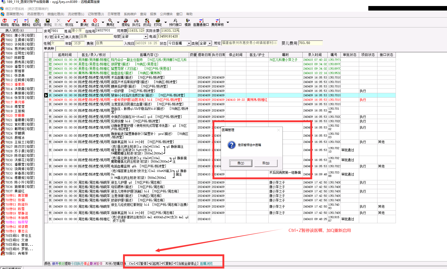The height and width of the screenshot is (269, 447).
Task: Select order row 新生儿护理 qd
Action: (220, 182)
